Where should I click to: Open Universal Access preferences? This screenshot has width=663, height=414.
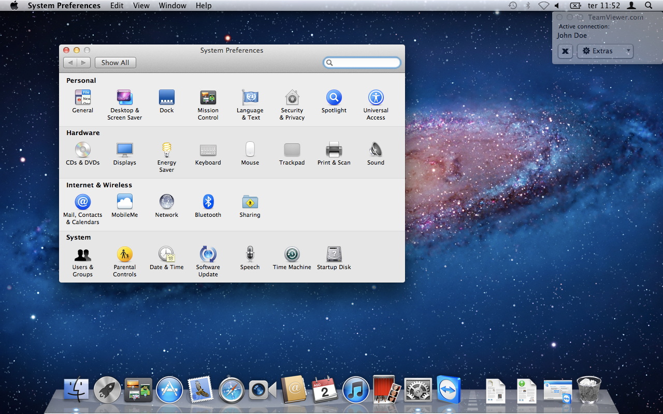(x=376, y=98)
